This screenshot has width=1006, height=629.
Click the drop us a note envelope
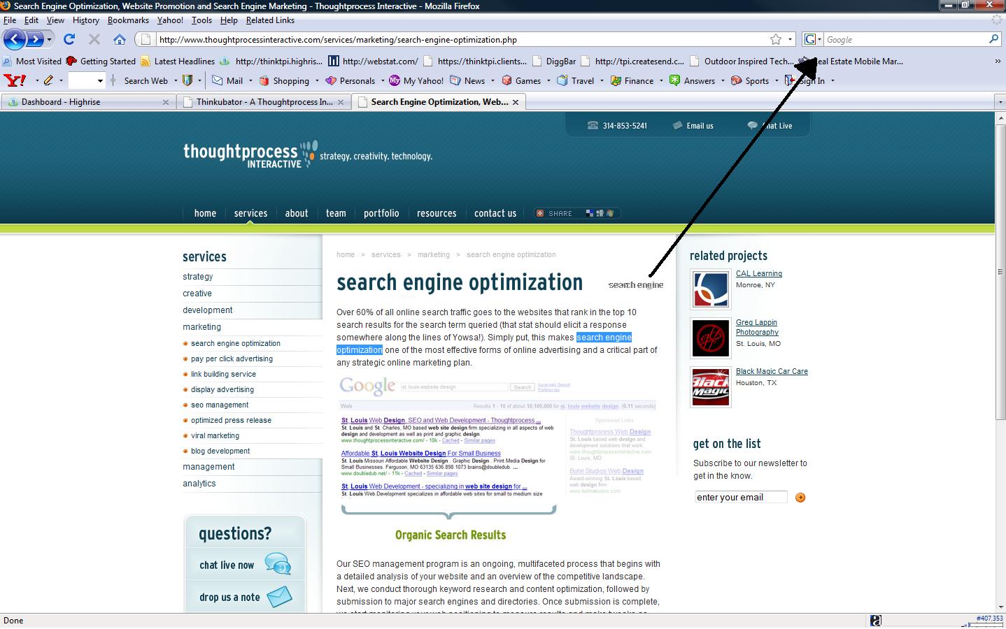pyautogui.click(x=280, y=597)
